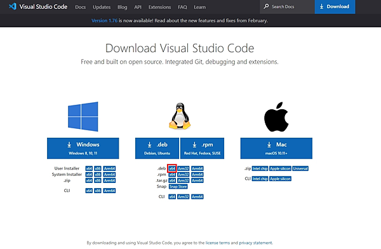Screen dimensions: 381x249
Task: Open the API nav link
Action: click(x=138, y=7)
